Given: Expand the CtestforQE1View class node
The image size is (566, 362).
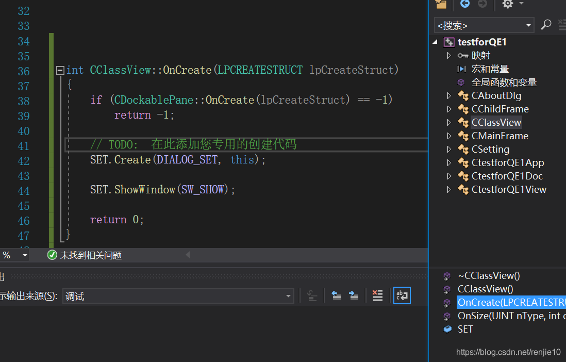Looking at the screenshot, I should [449, 189].
